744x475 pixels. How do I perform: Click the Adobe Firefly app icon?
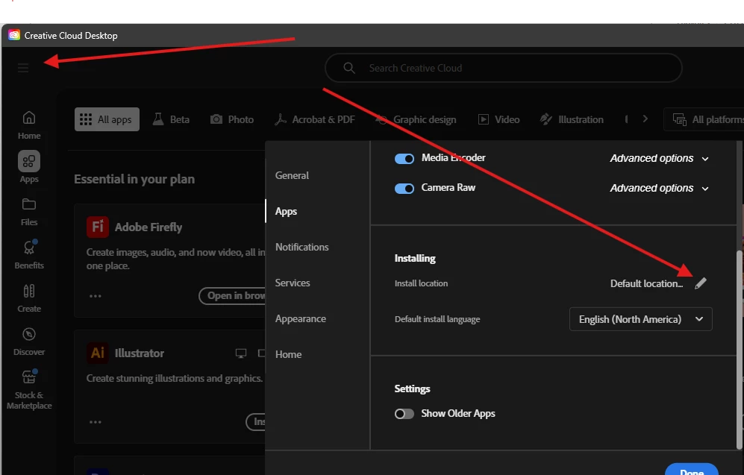pos(98,227)
